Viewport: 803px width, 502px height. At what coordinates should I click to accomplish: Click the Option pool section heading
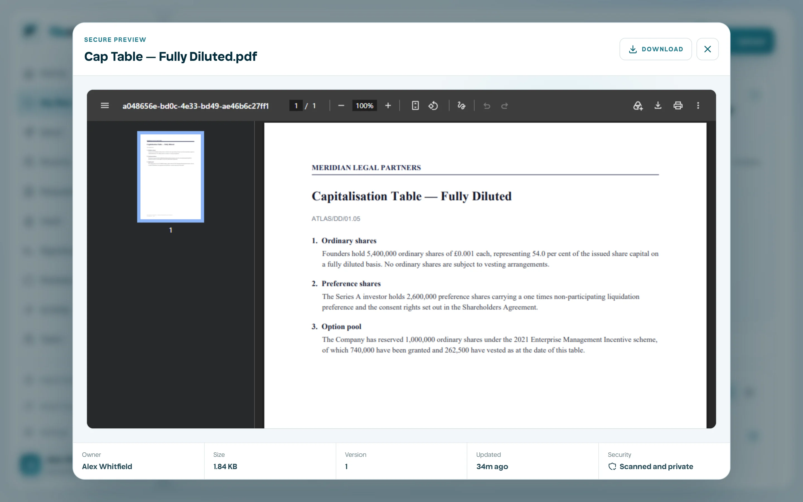coord(341,327)
